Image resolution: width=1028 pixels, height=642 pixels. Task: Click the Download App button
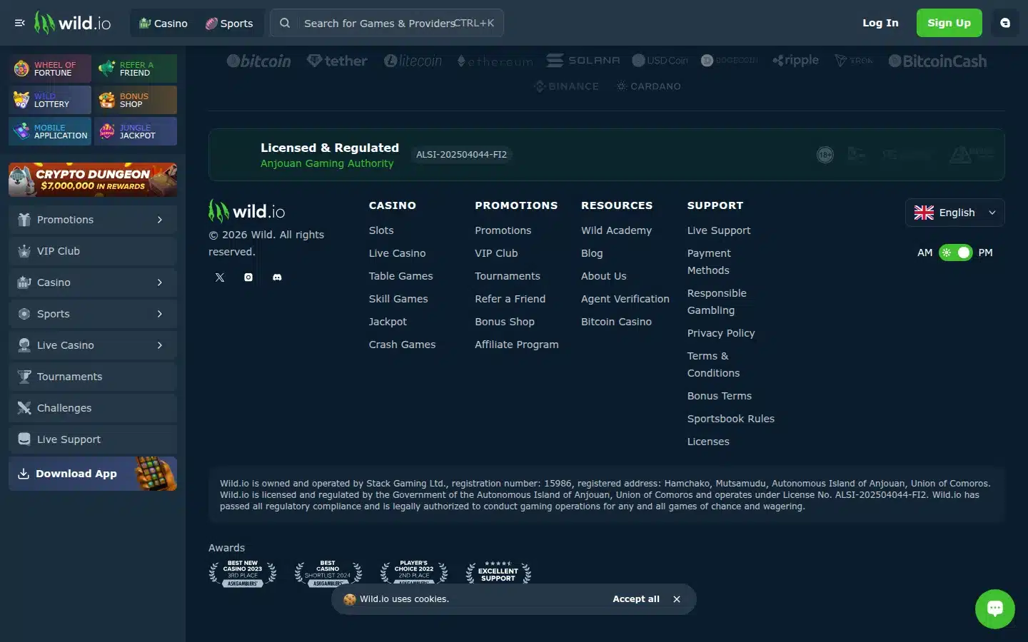coord(93,474)
